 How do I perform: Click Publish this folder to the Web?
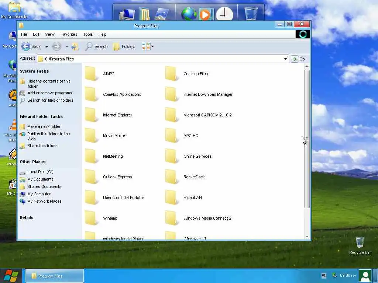48,136
